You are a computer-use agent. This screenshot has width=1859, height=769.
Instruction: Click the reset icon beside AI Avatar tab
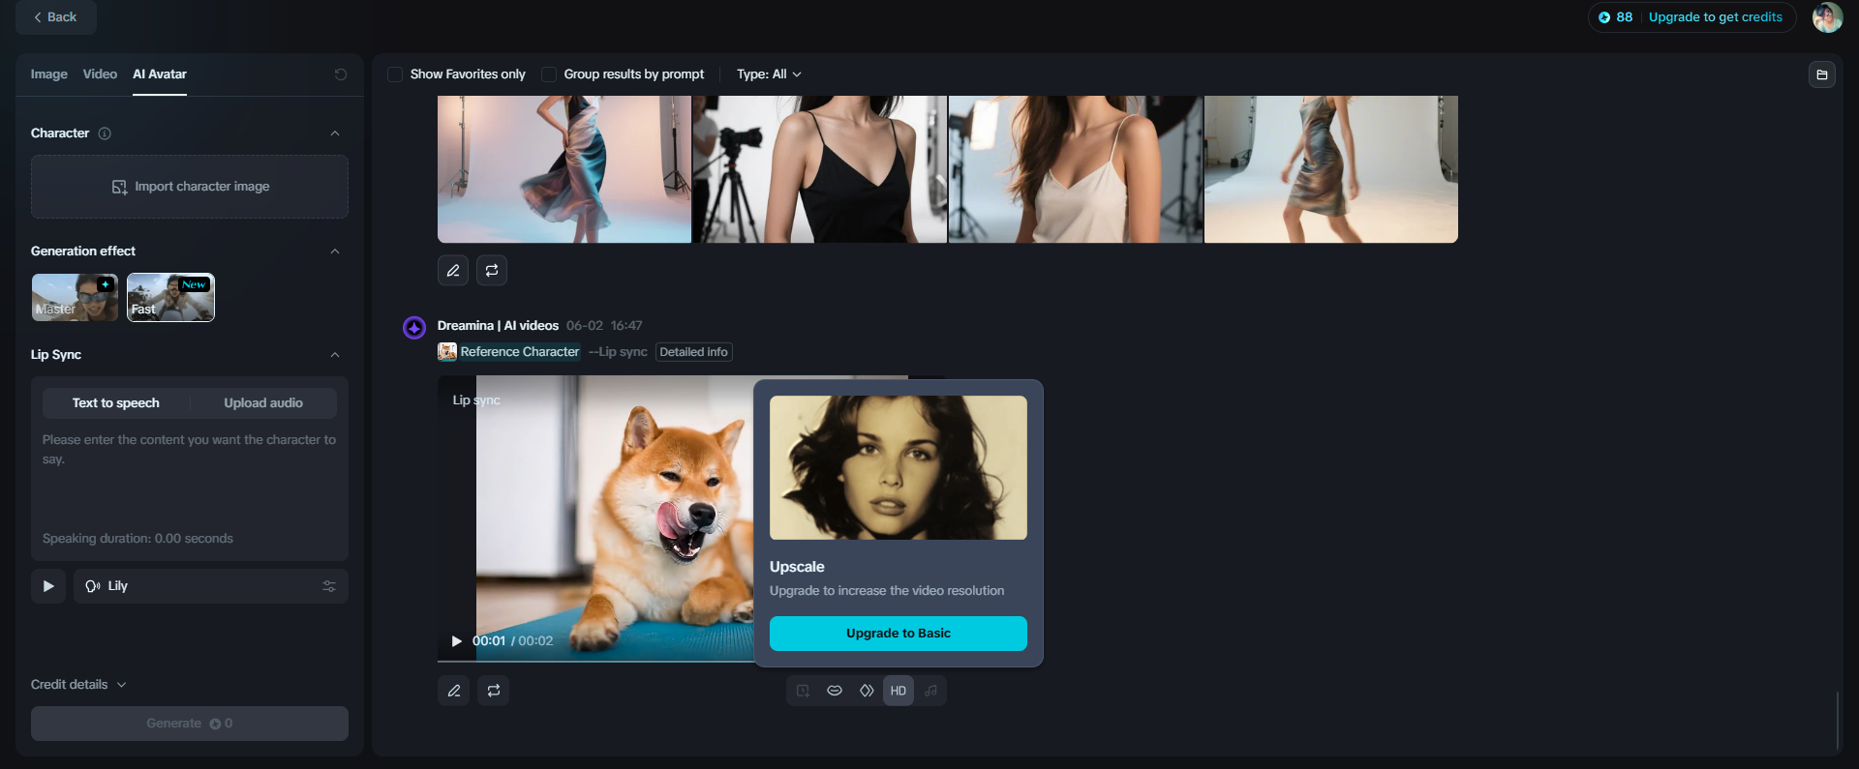pyautogui.click(x=341, y=74)
